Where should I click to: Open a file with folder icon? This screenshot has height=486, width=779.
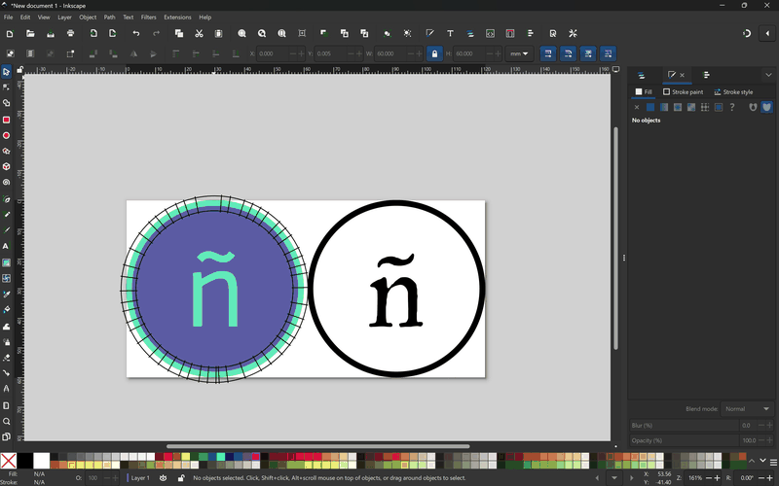pyautogui.click(x=30, y=33)
